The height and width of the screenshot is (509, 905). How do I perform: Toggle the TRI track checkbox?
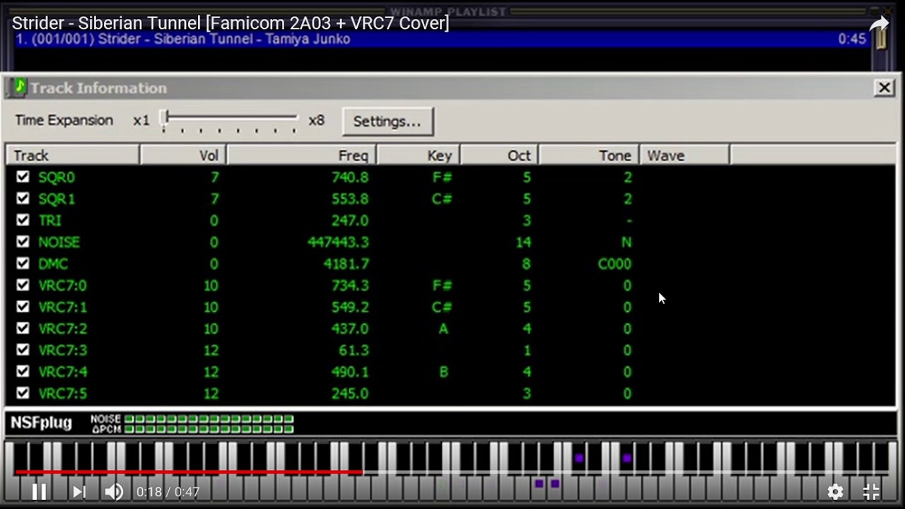pyautogui.click(x=23, y=220)
